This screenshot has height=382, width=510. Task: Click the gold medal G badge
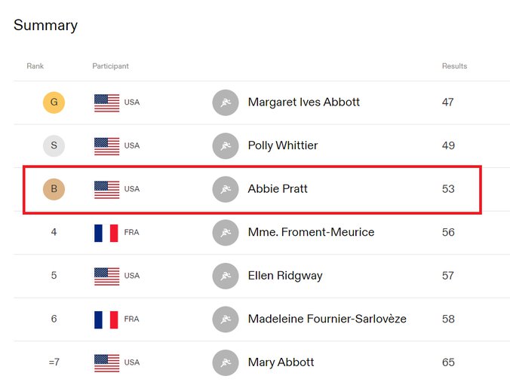[54, 102]
